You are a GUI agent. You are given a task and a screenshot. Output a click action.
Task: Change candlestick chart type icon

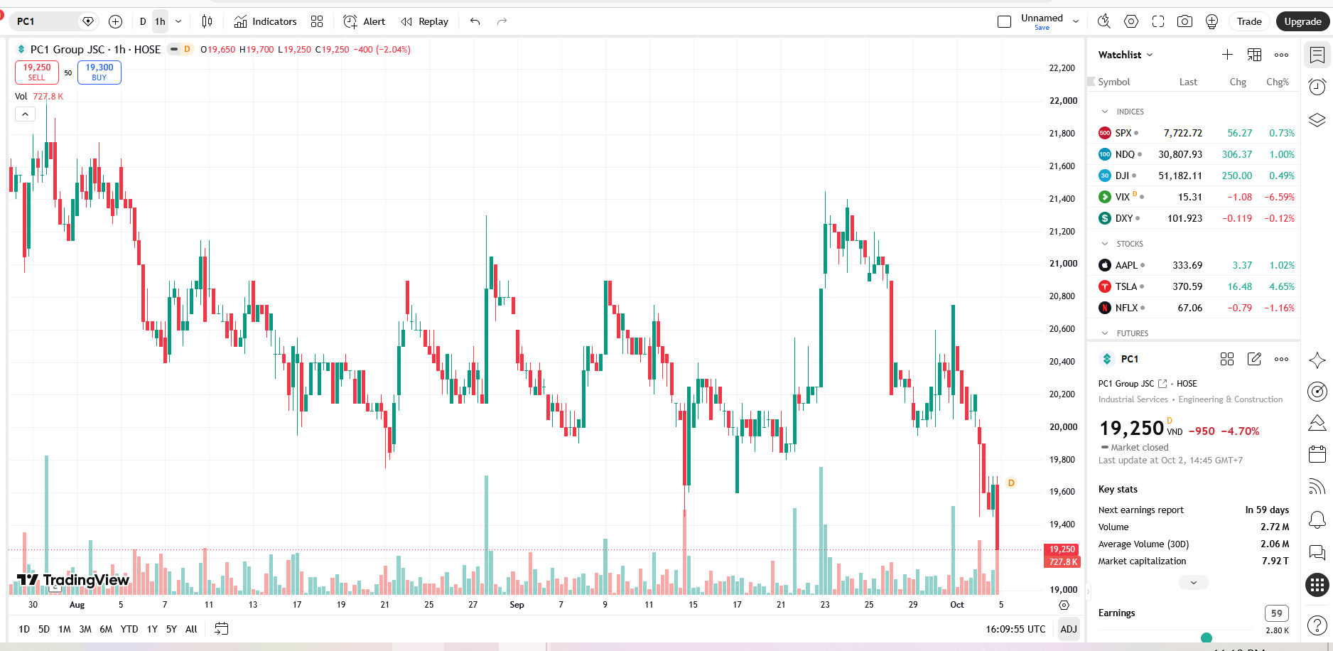coord(207,21)
